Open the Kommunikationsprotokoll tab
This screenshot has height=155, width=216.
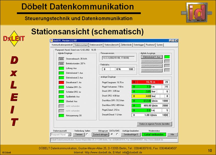click(x=62, y=45)
